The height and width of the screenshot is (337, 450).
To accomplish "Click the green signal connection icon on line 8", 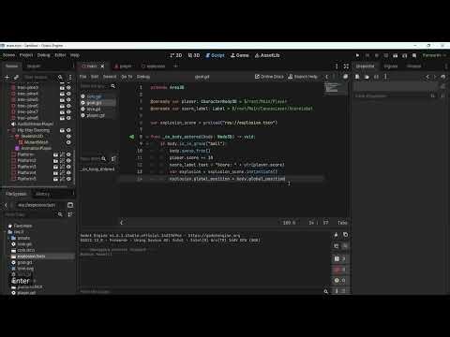I will pyautogui.click(x=131, y=137).
